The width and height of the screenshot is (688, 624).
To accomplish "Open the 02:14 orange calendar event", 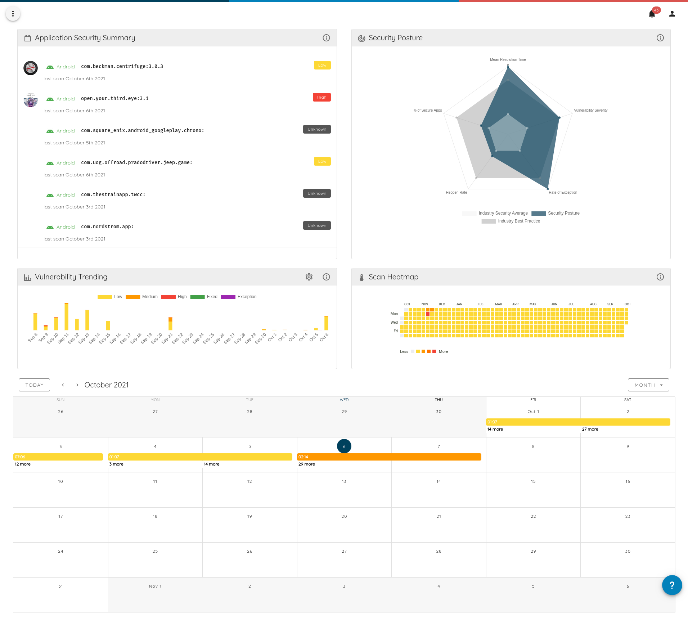I will point(389,457).
